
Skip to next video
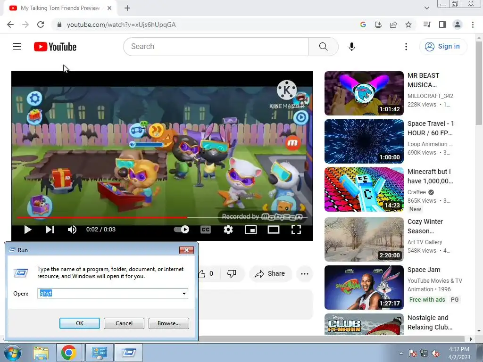(50, 230)
